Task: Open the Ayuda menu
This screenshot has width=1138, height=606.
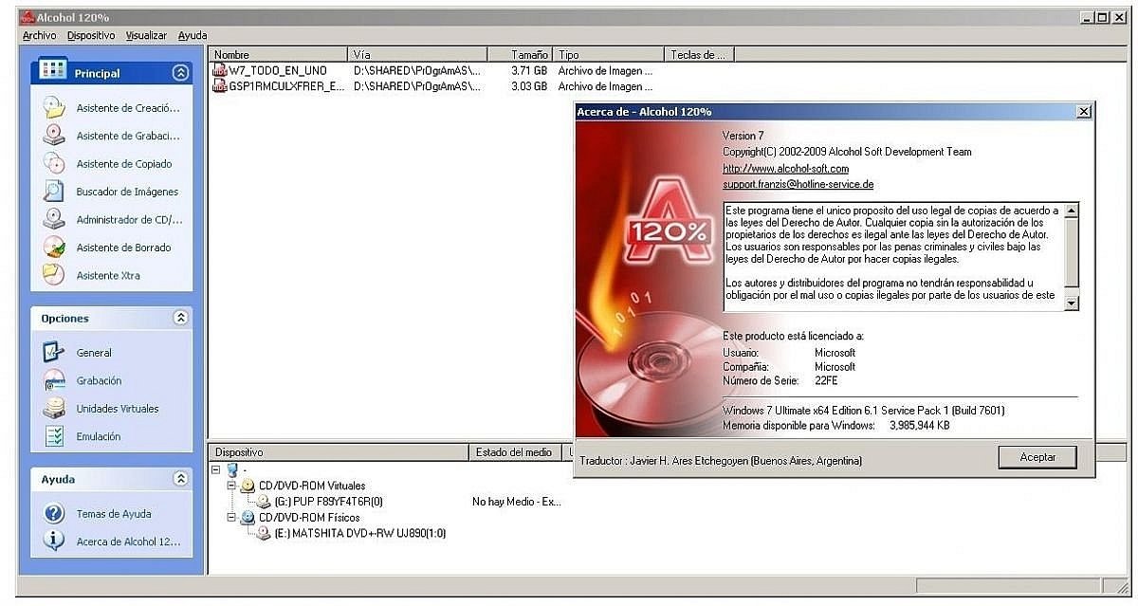Action: pyautogui.click(x=193, y=36)
